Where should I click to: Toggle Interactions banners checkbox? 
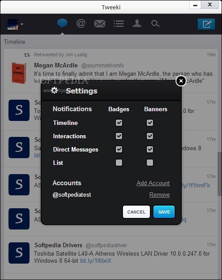coord(150,136)
